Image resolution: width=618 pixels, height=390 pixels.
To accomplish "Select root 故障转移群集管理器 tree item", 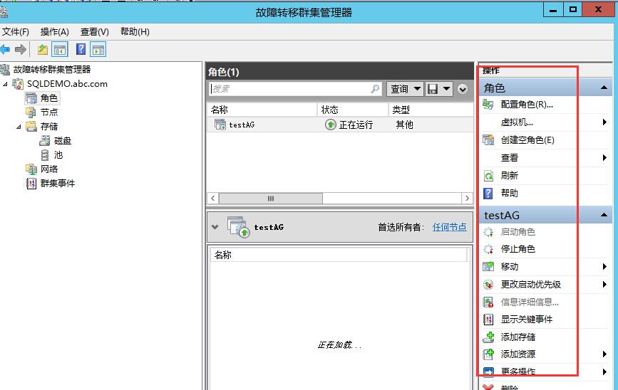I will pos(51,70).
